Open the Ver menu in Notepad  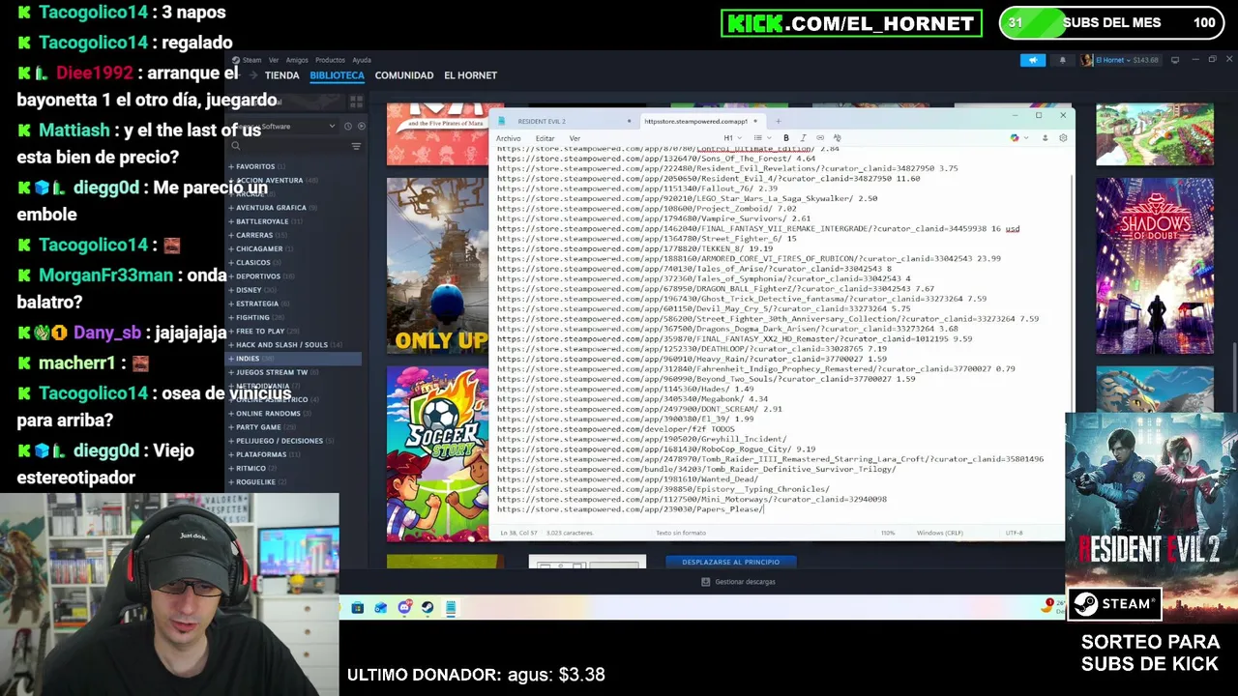(x=575, y=138)
